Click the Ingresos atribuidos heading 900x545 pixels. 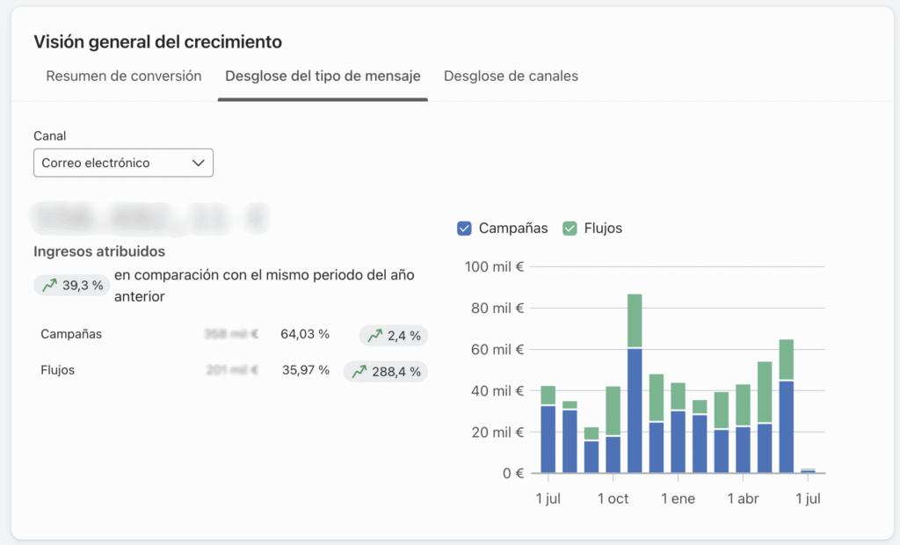(x=99, y=252)
